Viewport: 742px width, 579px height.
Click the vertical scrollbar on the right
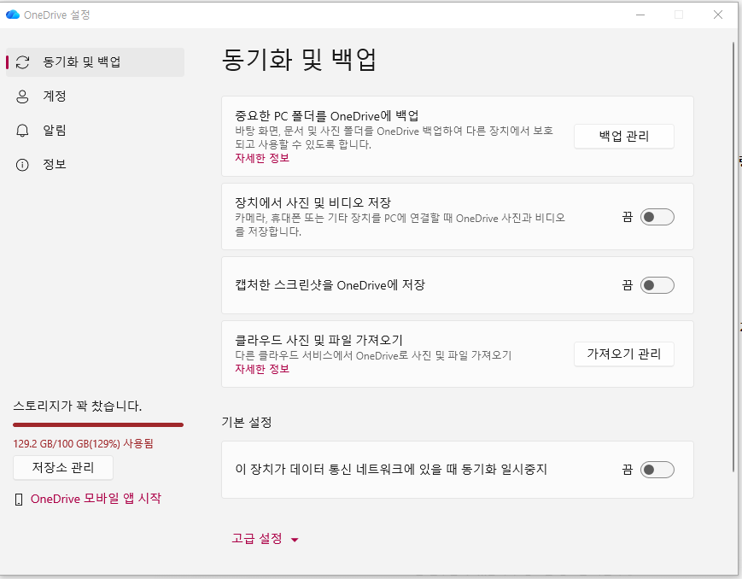734,255
